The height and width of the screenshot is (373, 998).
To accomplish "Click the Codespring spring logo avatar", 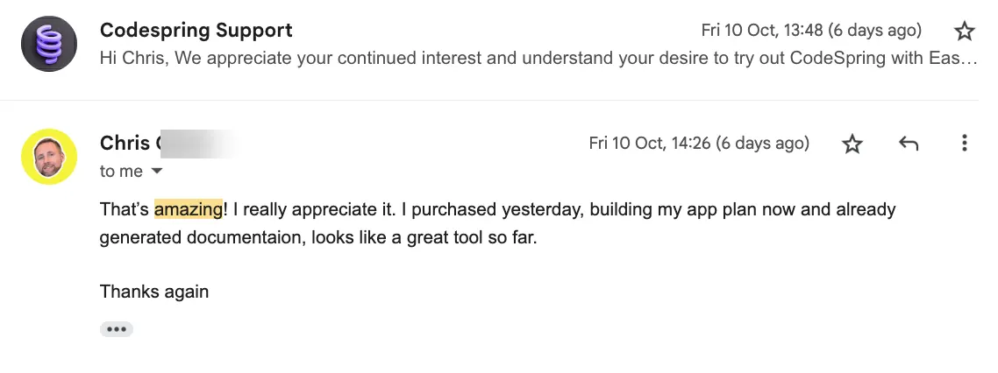I will click(49, 44).
